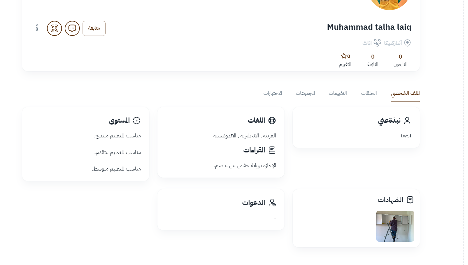Open the المتابعون followers count
The height and width of the screenshot is (265, 468).
tap(400, 60)
